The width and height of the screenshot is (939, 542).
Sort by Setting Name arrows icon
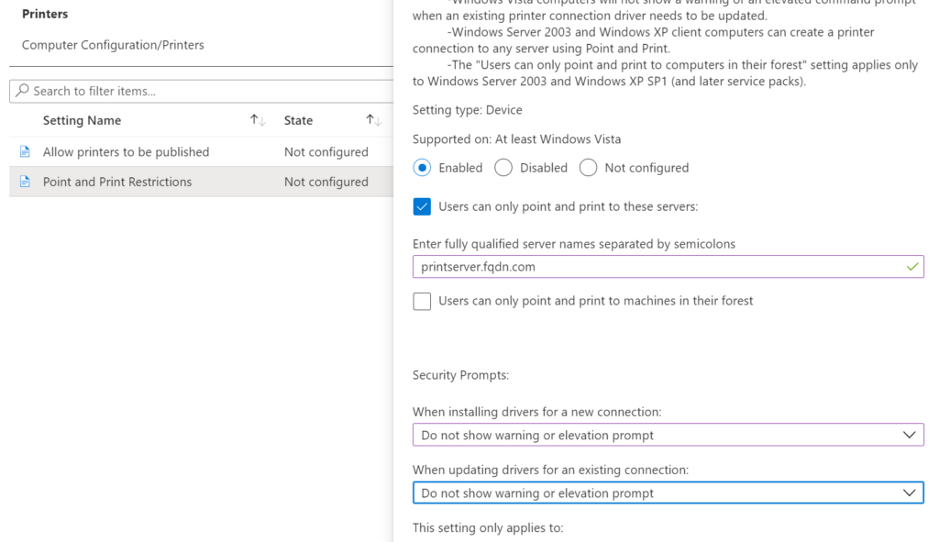[x=258, y=120]
